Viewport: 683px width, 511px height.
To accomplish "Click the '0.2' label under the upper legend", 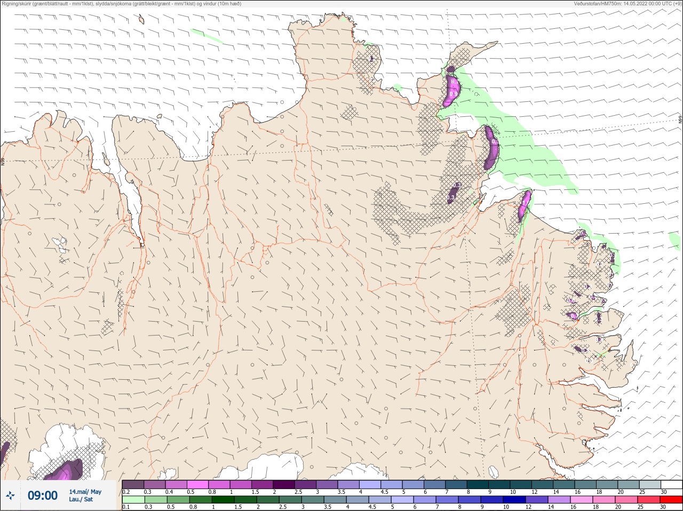I will 126,492.
